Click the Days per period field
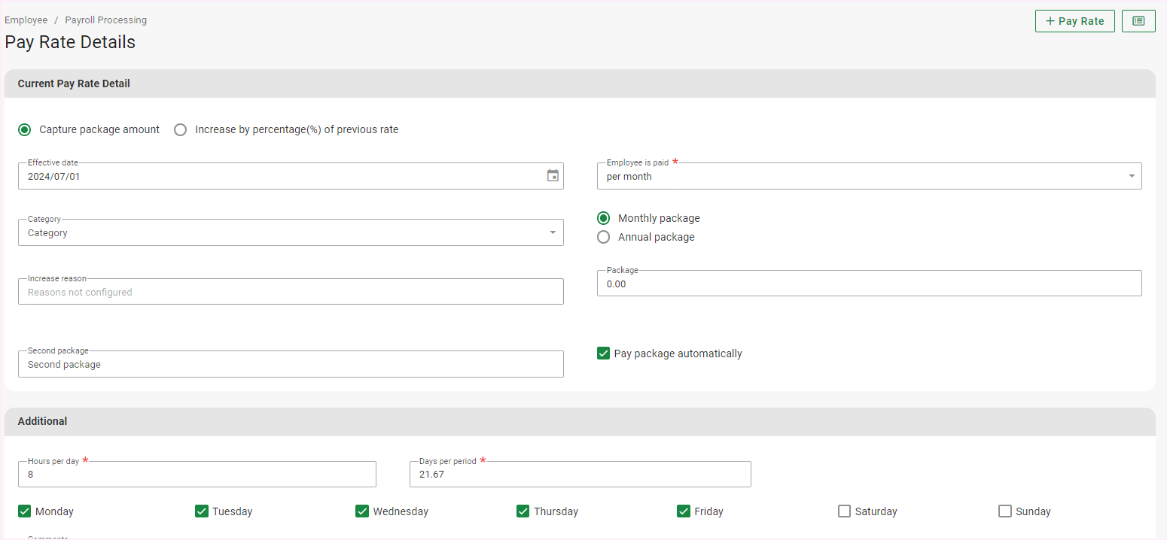The width and height of the screenshot is (1167, 540). click(x=580, y=475)
